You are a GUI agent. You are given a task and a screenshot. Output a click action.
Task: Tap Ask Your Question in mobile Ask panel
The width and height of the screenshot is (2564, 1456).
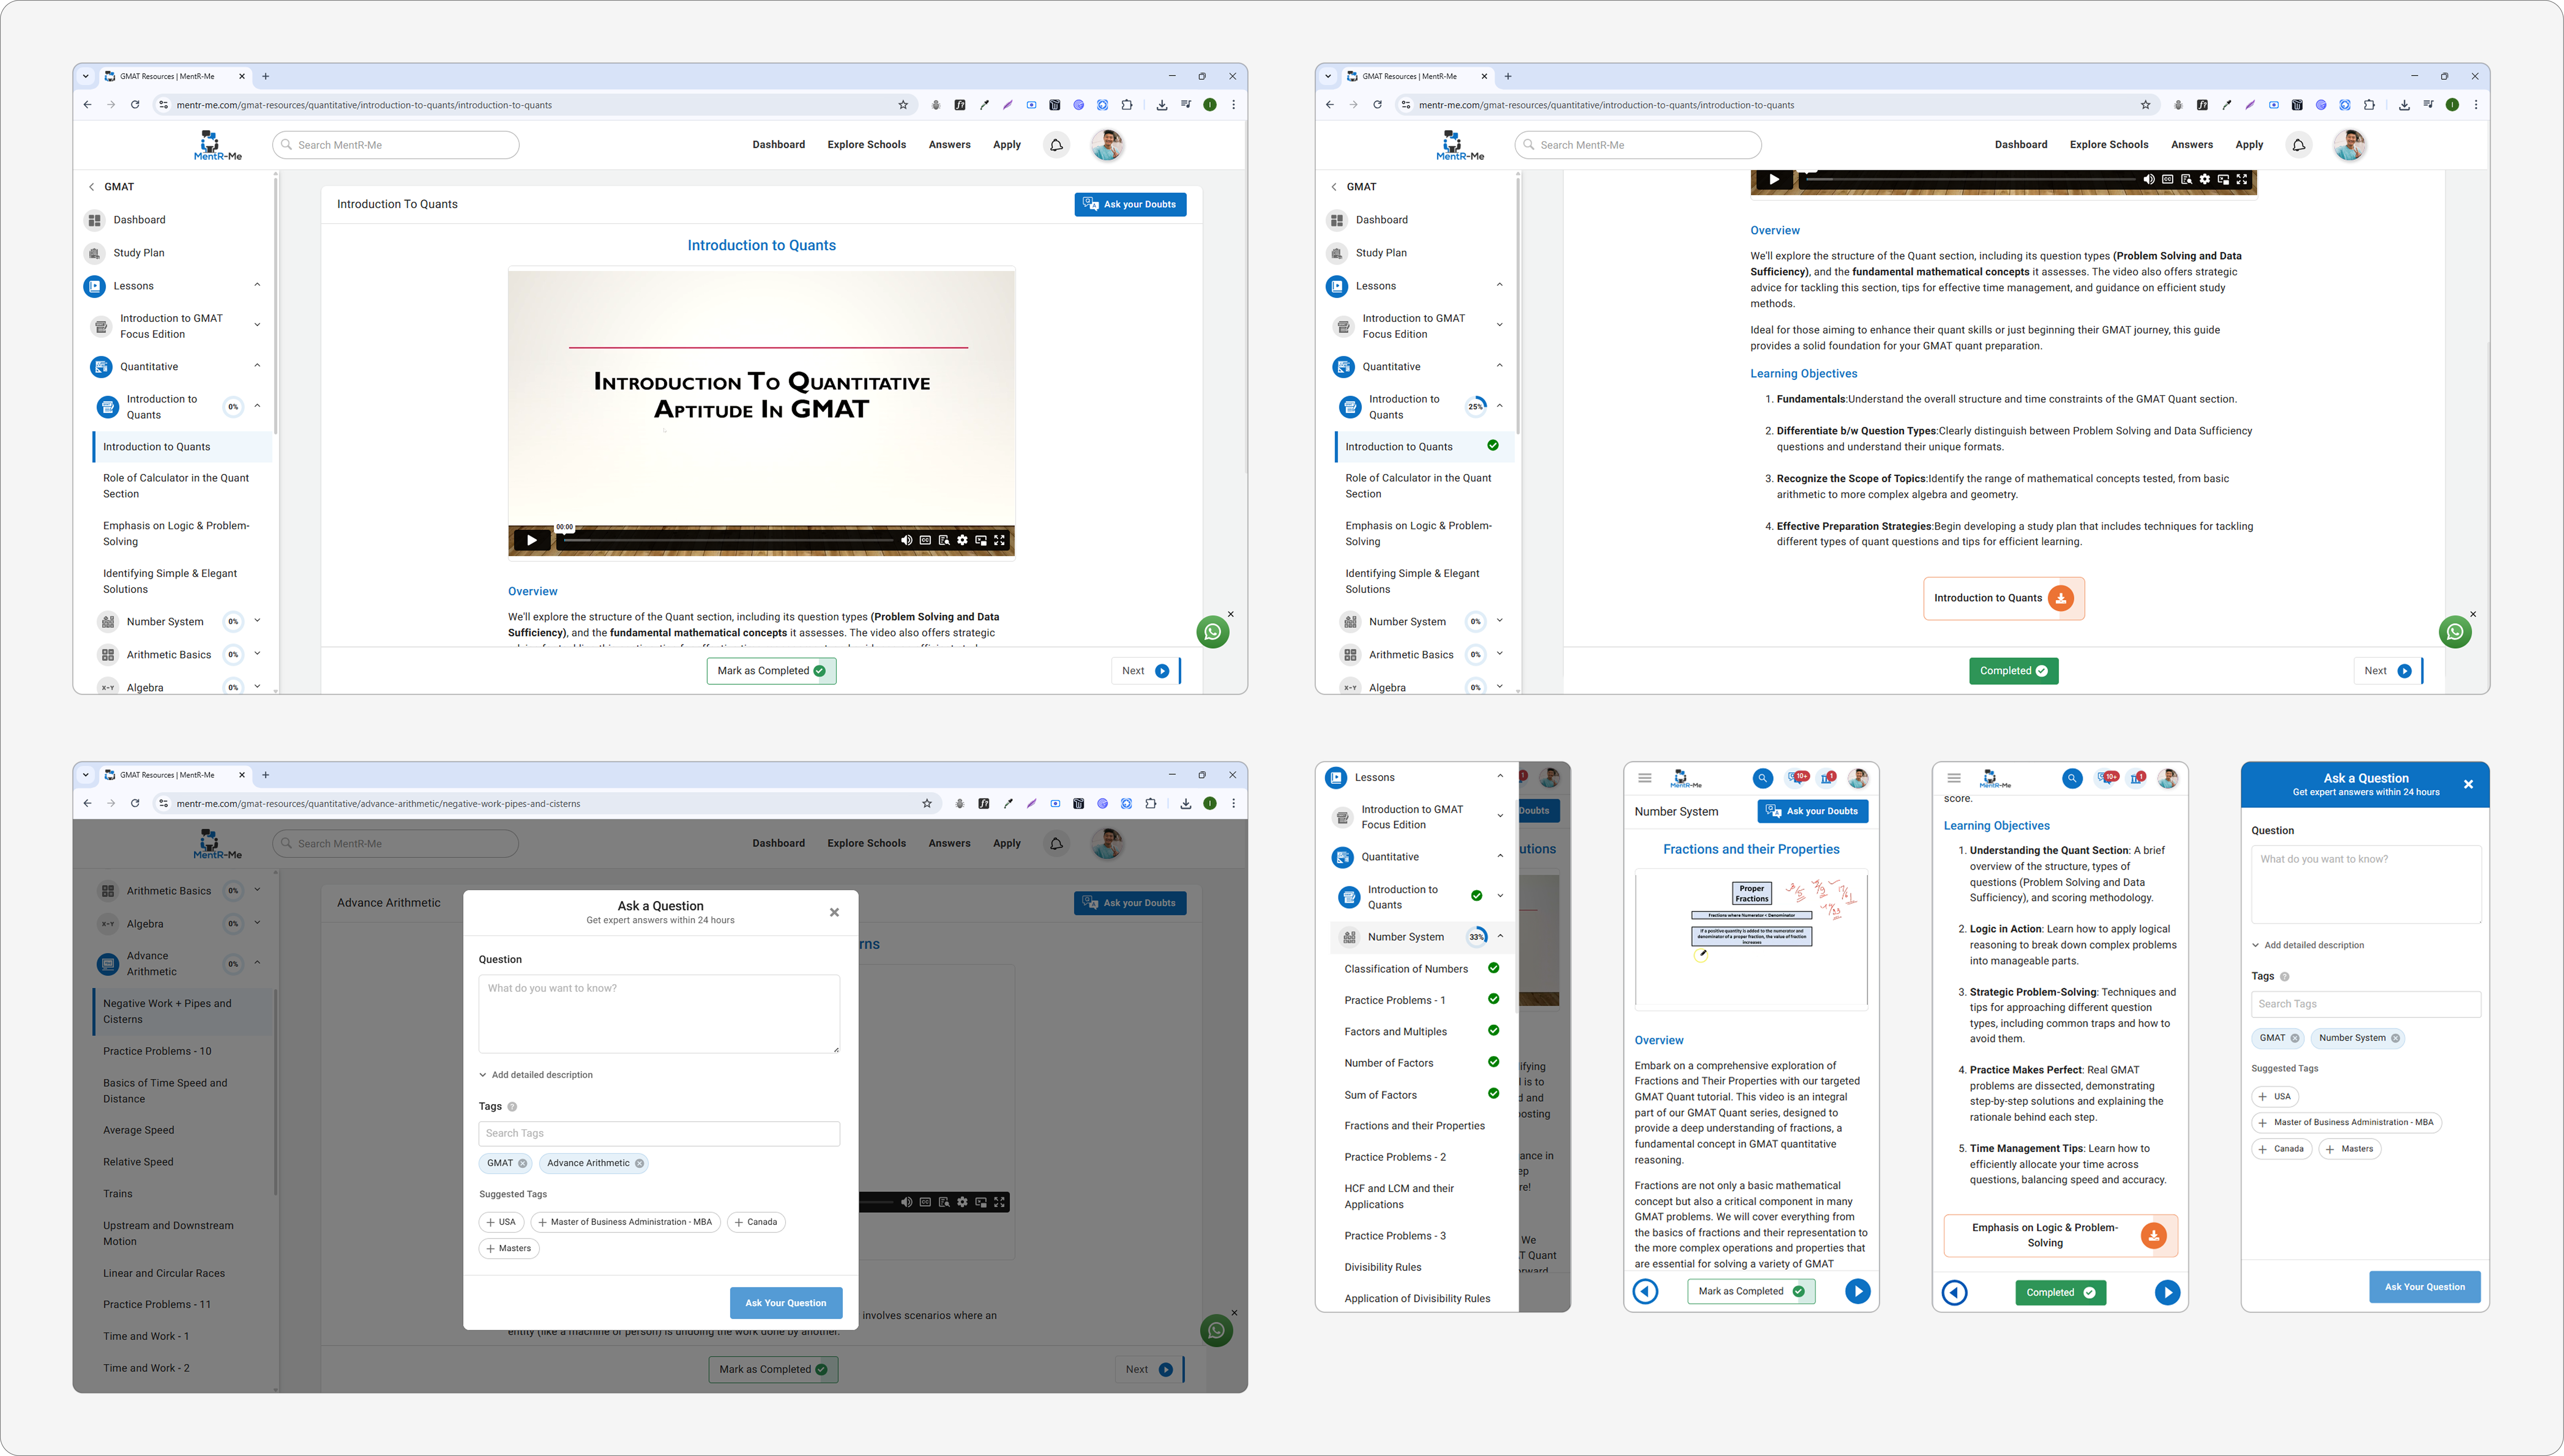pos(2425,1287)
